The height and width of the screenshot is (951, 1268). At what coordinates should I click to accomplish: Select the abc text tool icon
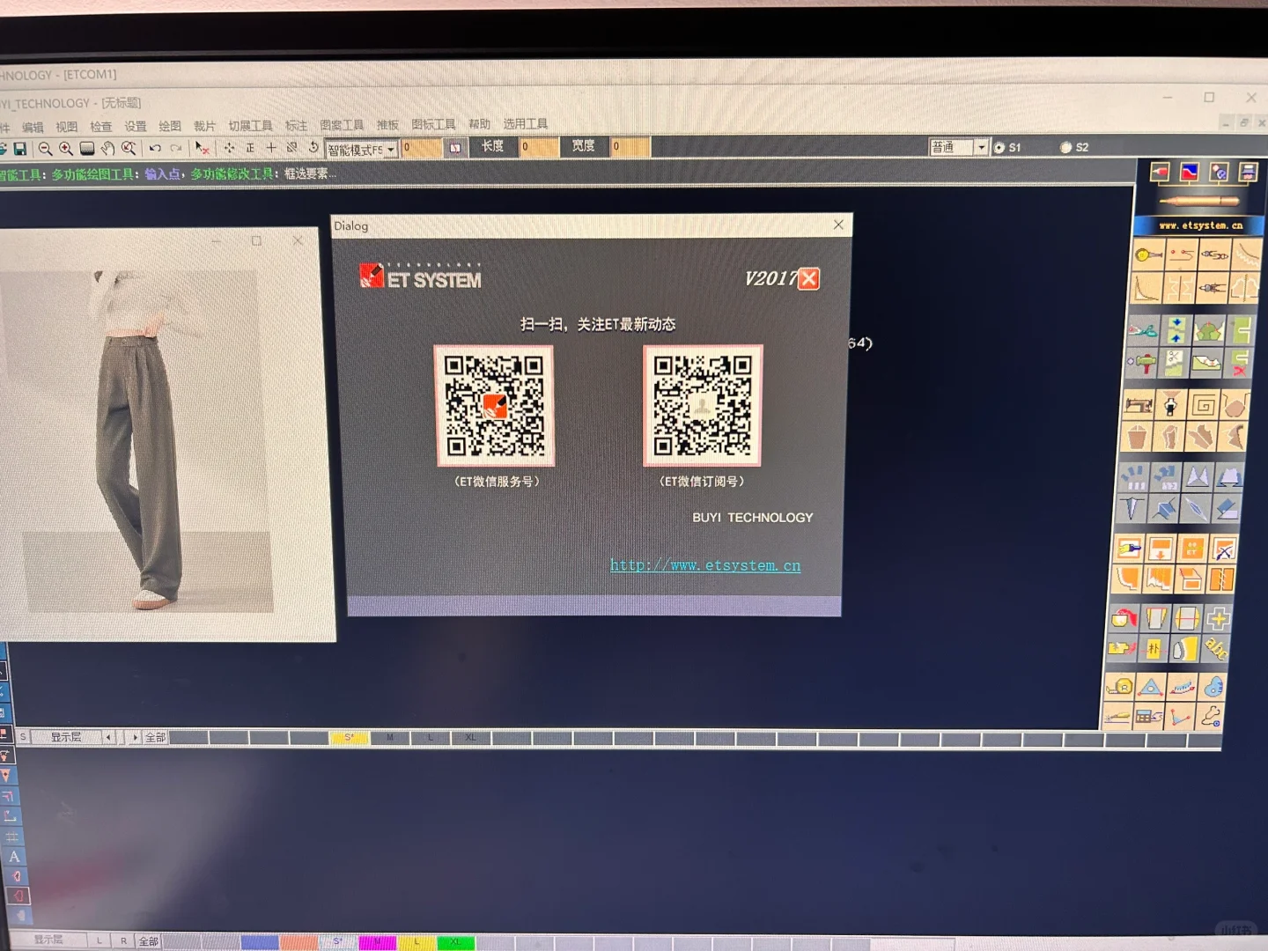(1216, 649)
